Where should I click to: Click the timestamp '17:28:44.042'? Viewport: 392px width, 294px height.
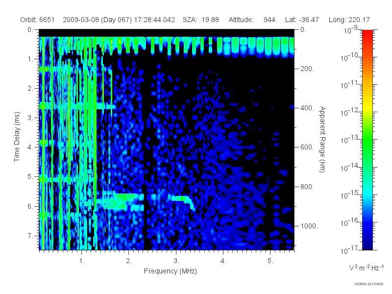coord(154,20)
